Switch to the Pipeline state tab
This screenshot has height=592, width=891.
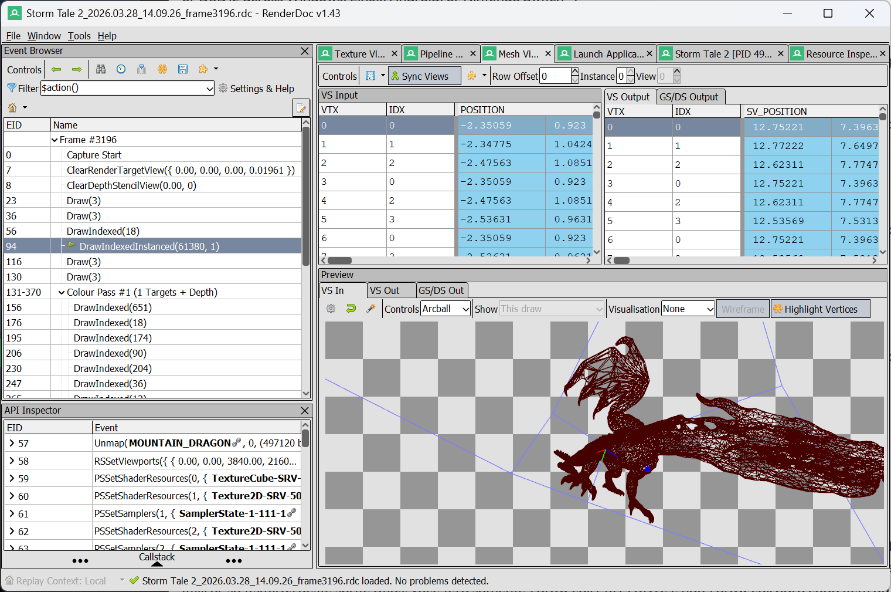pos(440,54)
